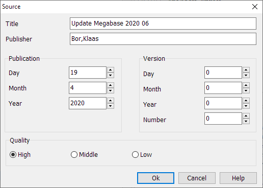Focus the Title input field
263x188 pixels.
point(163,24)
